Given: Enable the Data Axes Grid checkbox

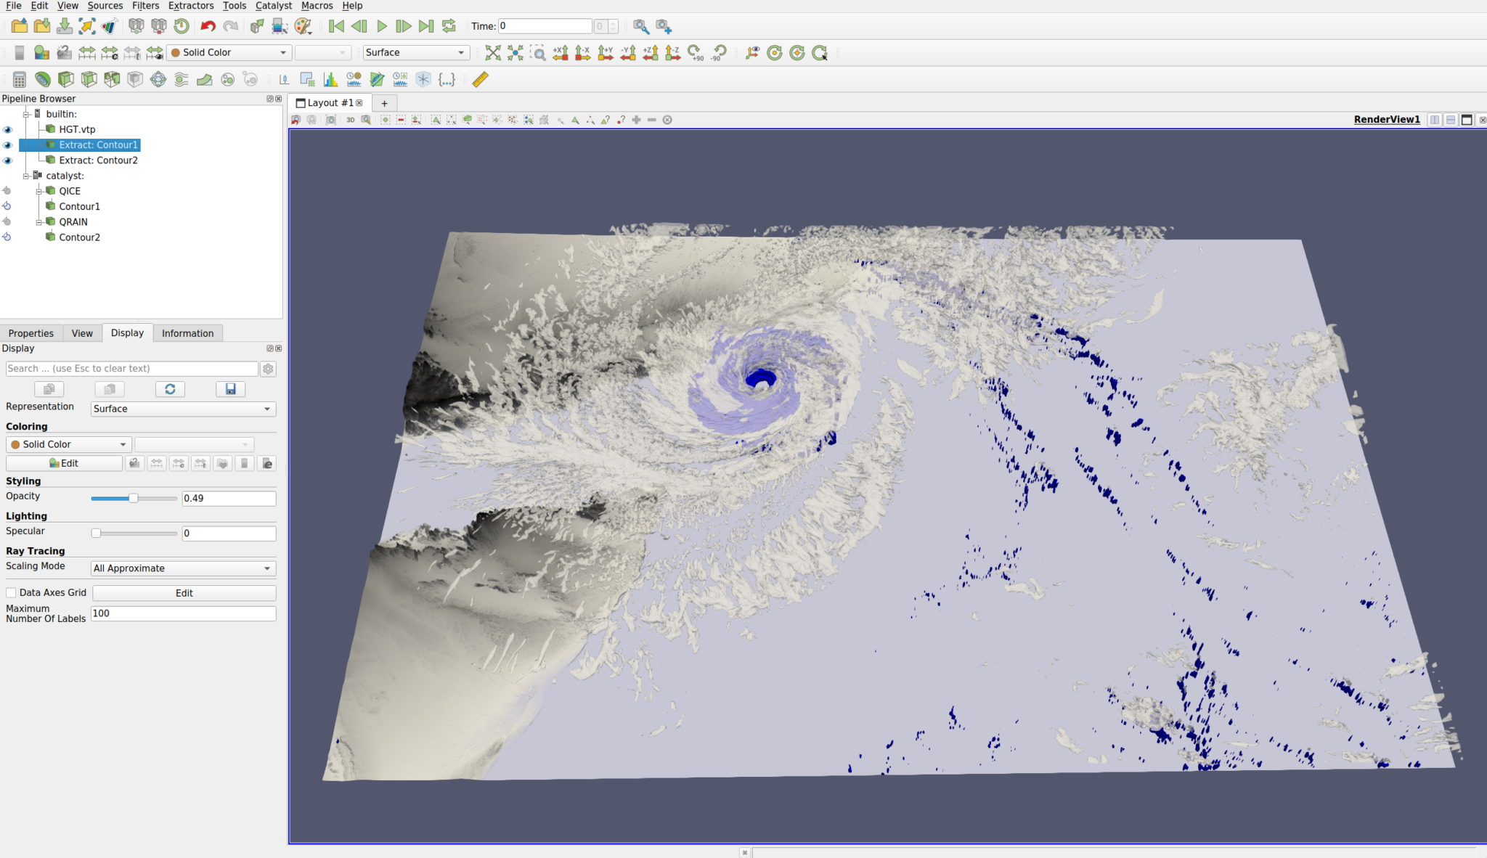Looking at the screenshot, I should tap(11, 592).
